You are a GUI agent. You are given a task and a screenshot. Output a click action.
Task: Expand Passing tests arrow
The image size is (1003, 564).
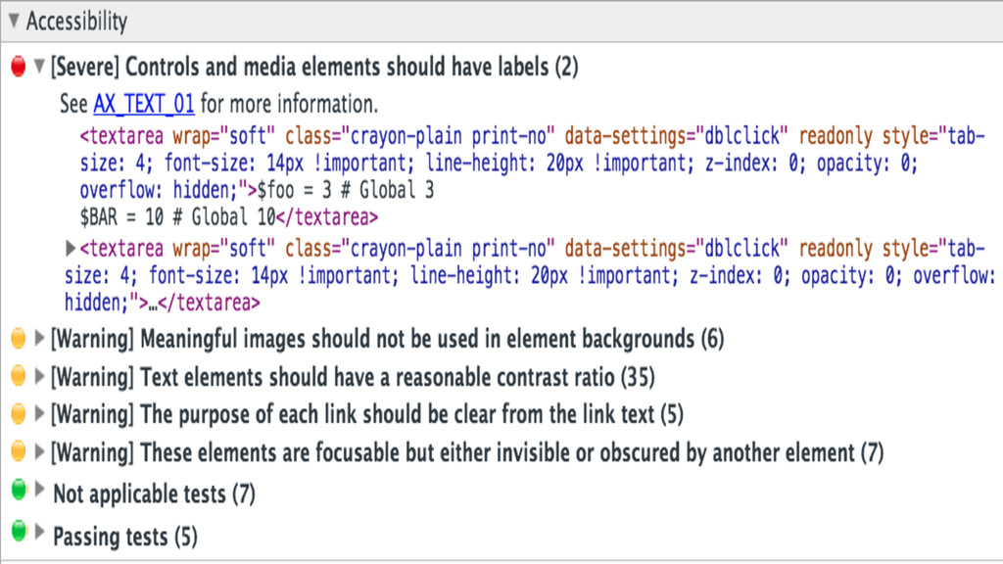click(x=39, y=531)
